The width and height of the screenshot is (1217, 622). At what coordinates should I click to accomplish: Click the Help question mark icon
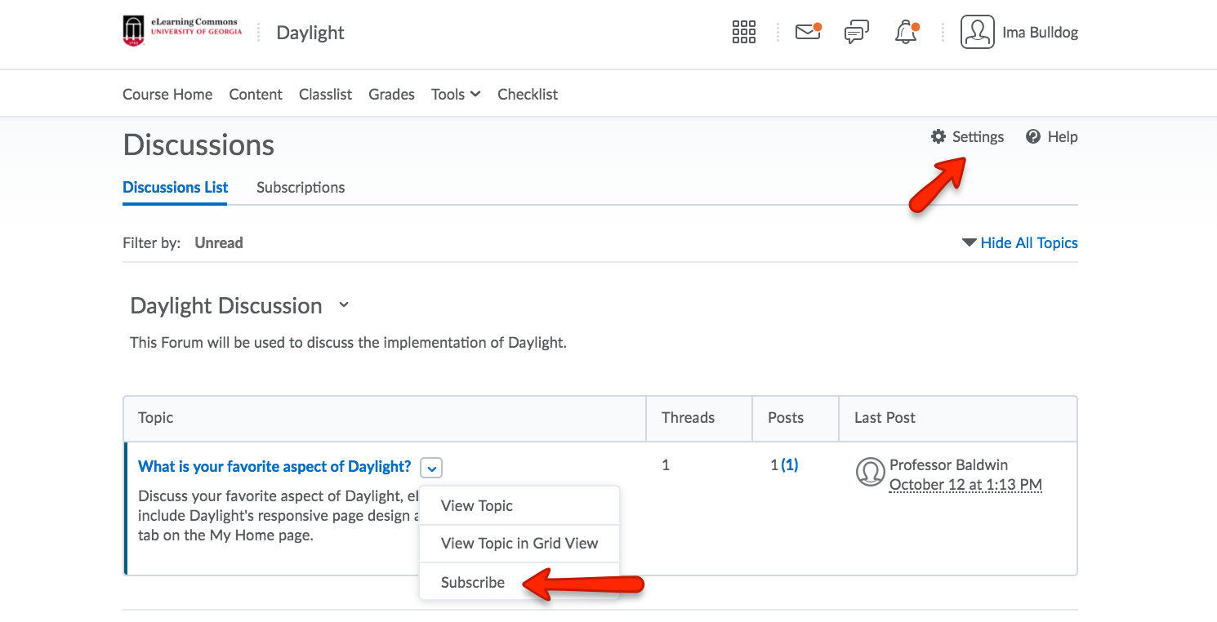(1033, 136)
